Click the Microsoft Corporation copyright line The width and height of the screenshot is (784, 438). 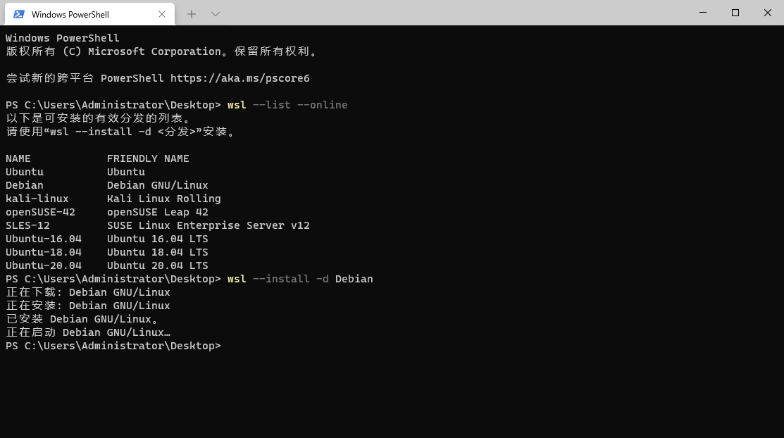click(x=161, y=51)
